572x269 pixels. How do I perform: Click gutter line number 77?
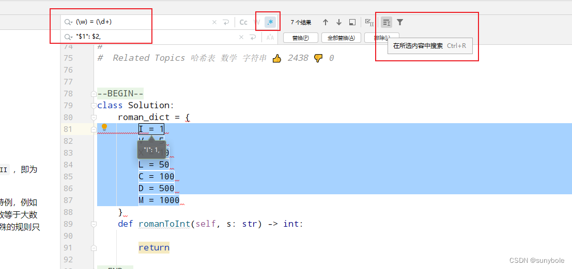68,81
